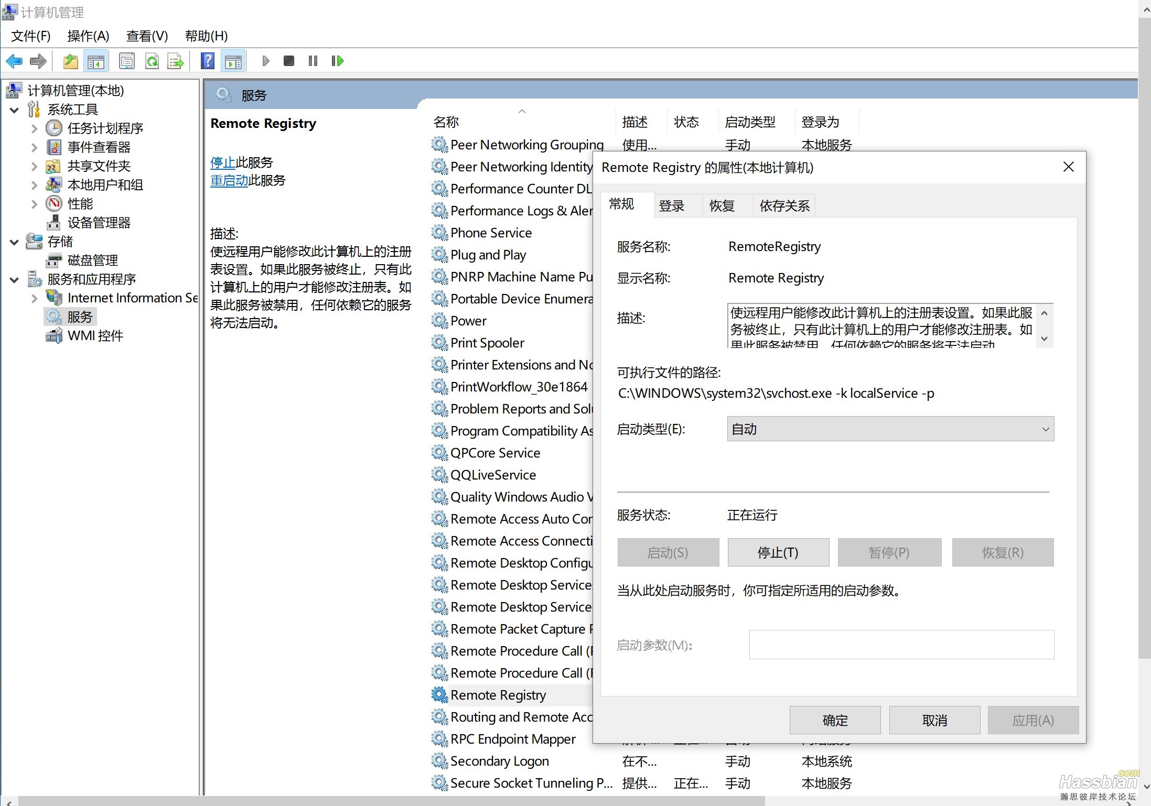Image resolution: width=1151 pixels, height=806 pixels.
Task: Click the Pause Service toolbar icon
Action: 313,61
